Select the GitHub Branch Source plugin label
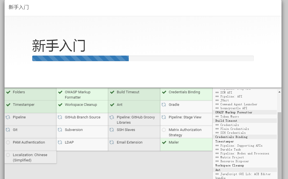 83,117
